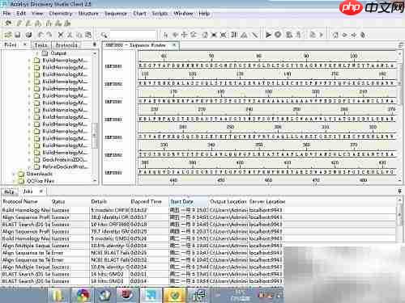This screenshot has height=303, width=405.
Task: Select the Output folder in tree
Action: click(58, 53)
